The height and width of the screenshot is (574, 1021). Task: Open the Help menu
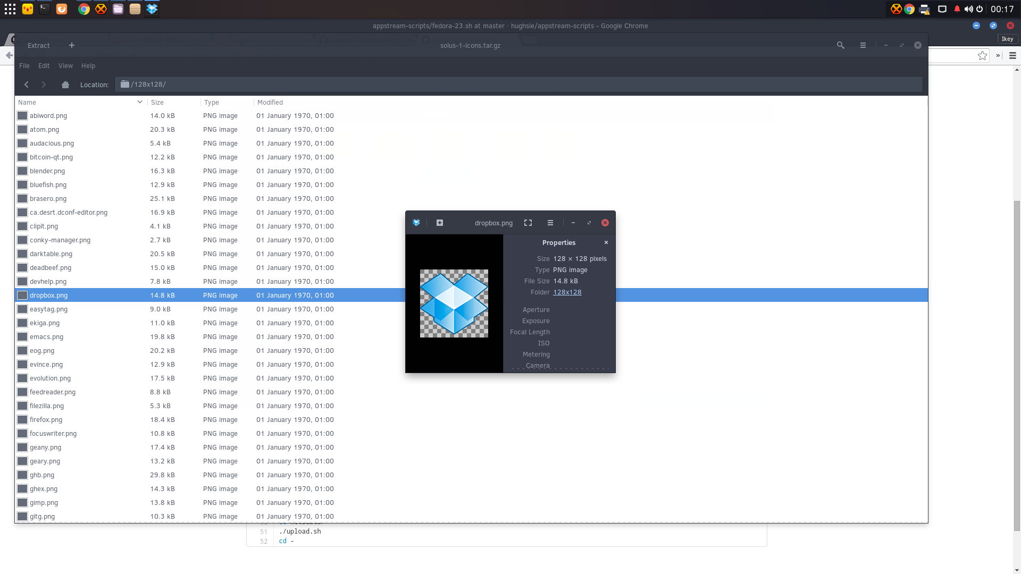88,66
